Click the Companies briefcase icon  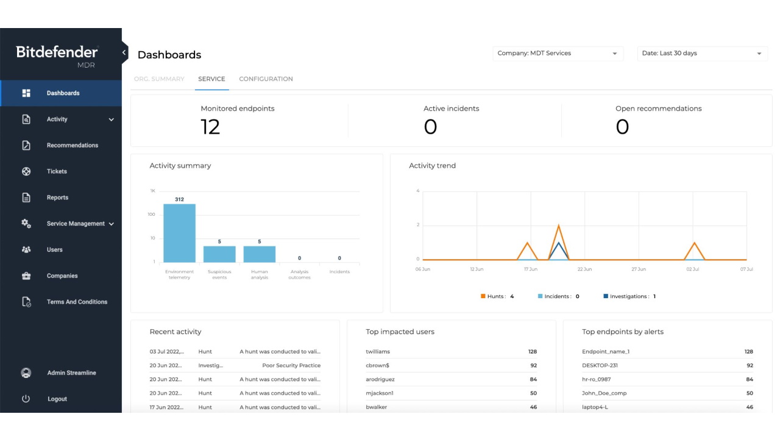(x=26, y=276)
